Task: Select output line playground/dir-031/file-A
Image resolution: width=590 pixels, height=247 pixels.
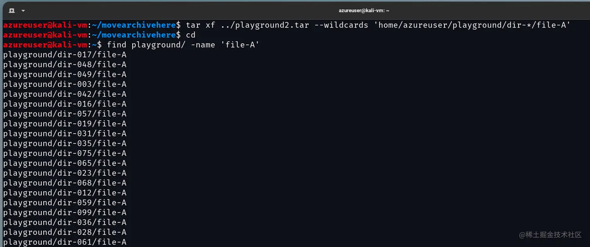Action: tap(65, 134)
